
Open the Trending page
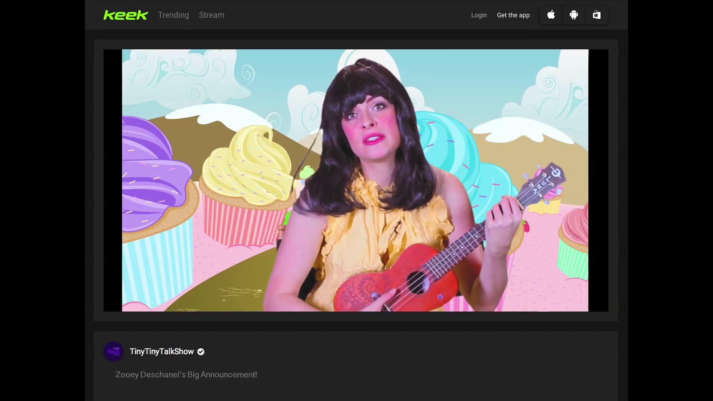[x=173, y=15]
